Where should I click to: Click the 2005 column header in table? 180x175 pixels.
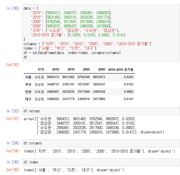[86, 69]
